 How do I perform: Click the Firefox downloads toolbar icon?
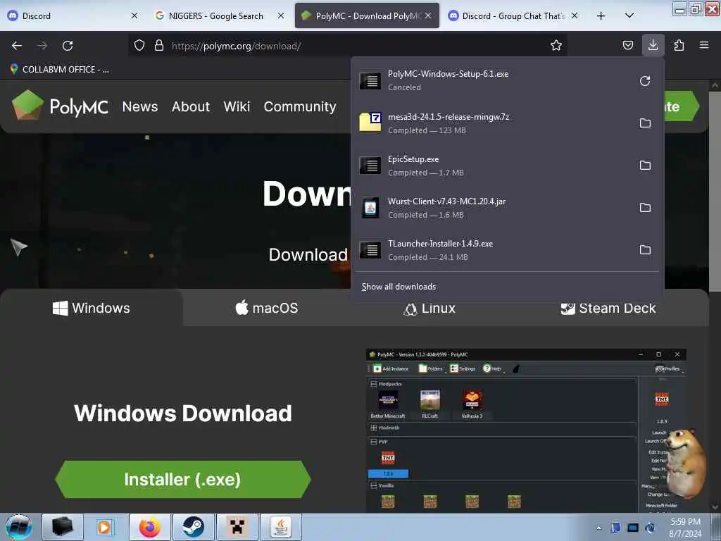point(653,45)
